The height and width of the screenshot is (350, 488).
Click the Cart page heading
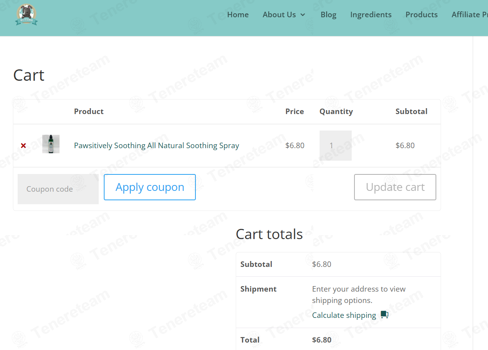coord(29,75)
